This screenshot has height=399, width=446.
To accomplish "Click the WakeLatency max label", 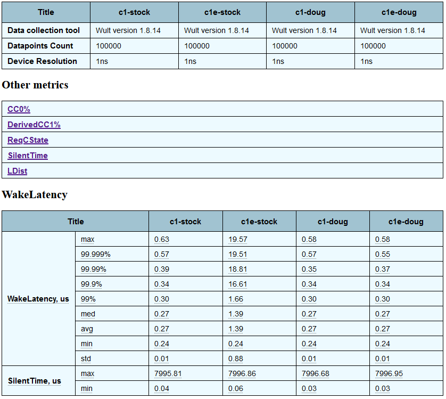I will (x=87, y=239).
